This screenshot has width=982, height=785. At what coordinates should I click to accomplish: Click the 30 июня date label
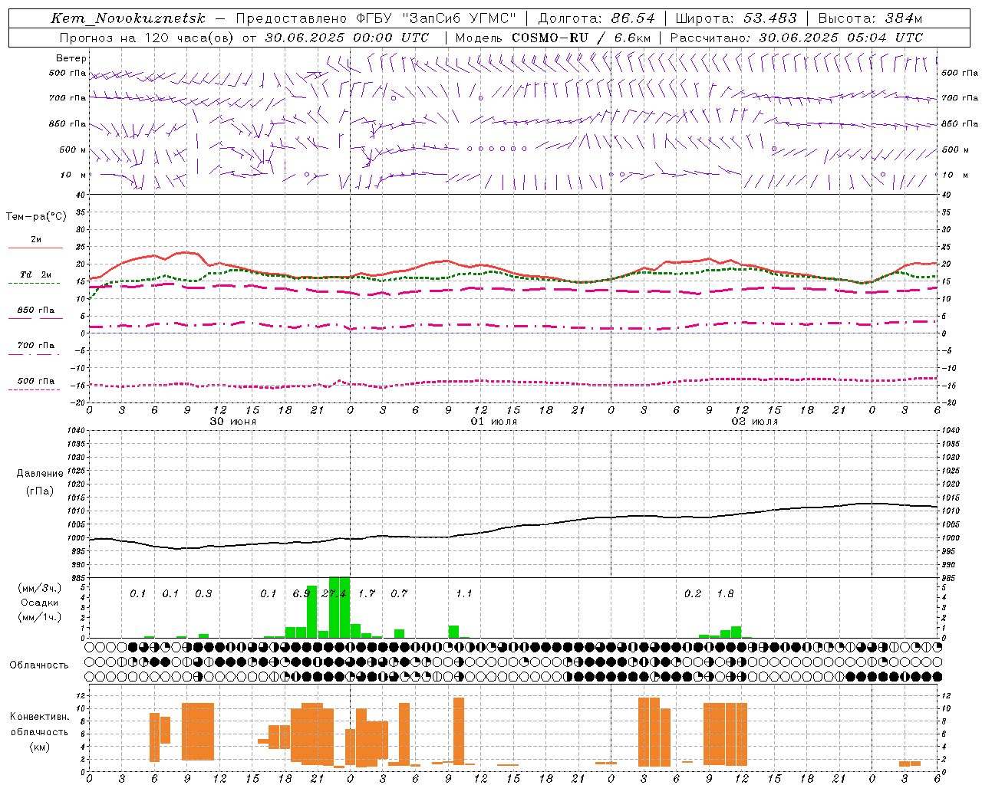[x=233, y=422]
